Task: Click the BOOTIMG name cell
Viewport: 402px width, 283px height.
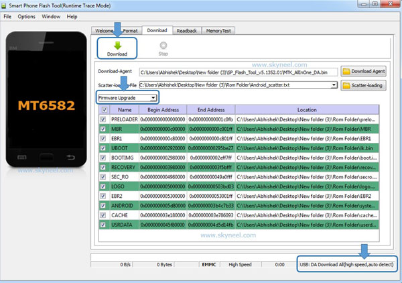Action: [125, 158]
